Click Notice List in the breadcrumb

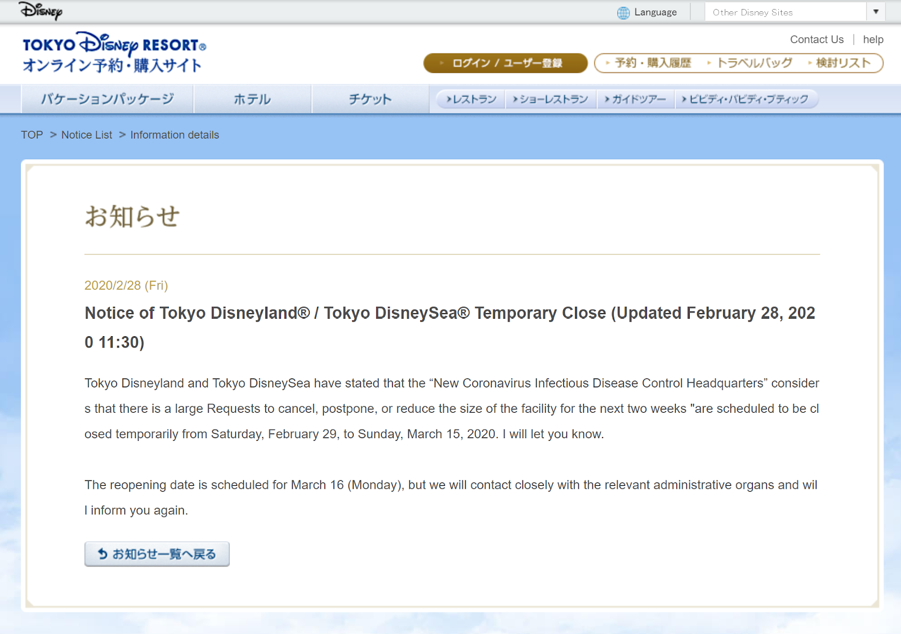click(x=87, y=135)
